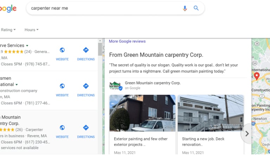The width and height of the screenshot is (270, 156).
Task: Click the voice search microphone icon
Action: coord(185,8)
